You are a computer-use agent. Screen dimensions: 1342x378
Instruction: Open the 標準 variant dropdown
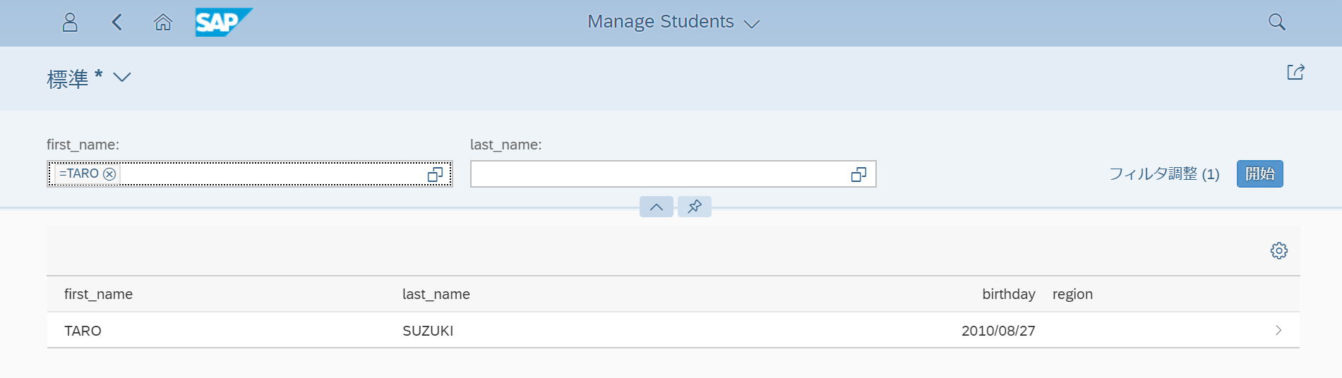click(122, 77)
